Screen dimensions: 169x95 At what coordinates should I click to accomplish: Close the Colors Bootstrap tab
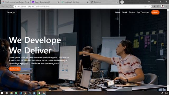pyautogui.click(x=58, y=2)
